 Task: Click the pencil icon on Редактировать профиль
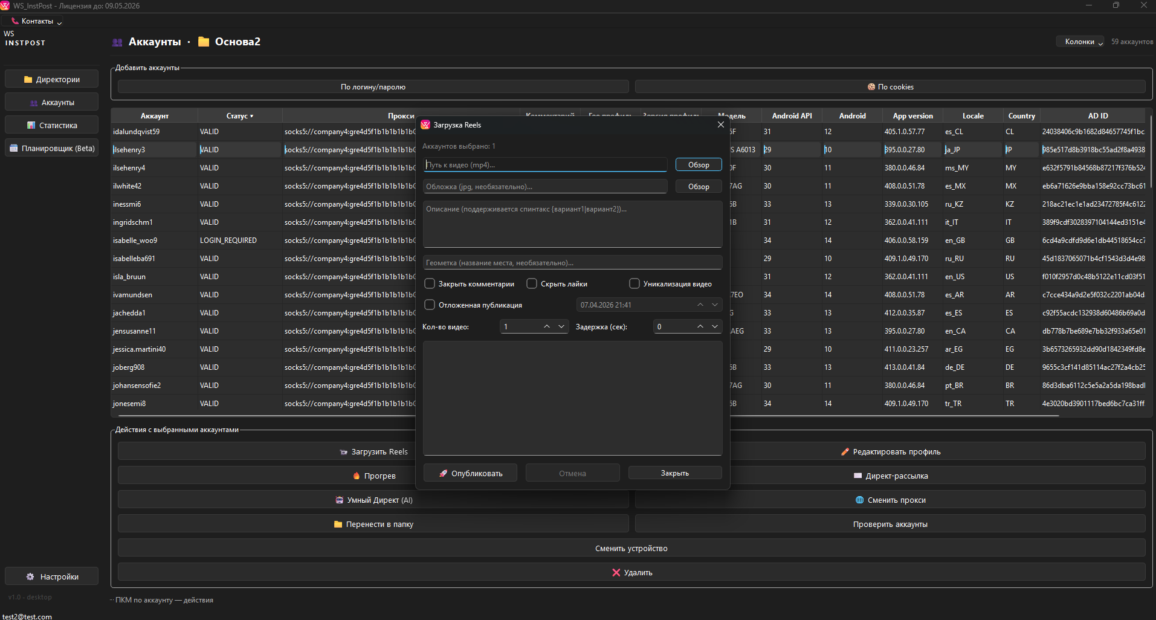(x=845, y=451)
